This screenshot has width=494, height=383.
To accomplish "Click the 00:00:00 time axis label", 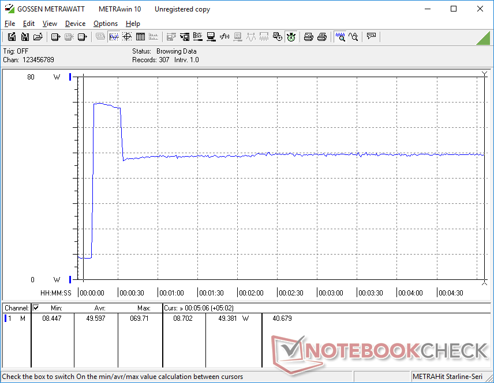I will point(92,293).
